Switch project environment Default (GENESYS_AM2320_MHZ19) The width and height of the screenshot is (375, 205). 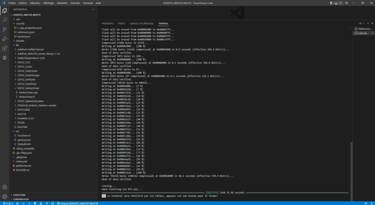click(78, 203)
